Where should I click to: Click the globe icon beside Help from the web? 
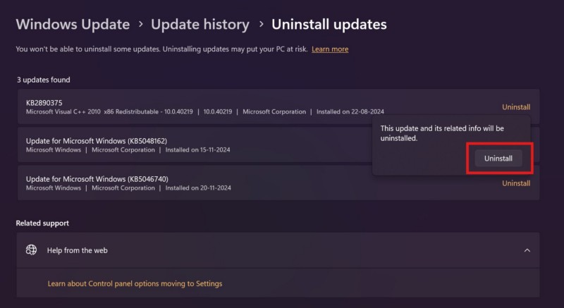point(31,250)
